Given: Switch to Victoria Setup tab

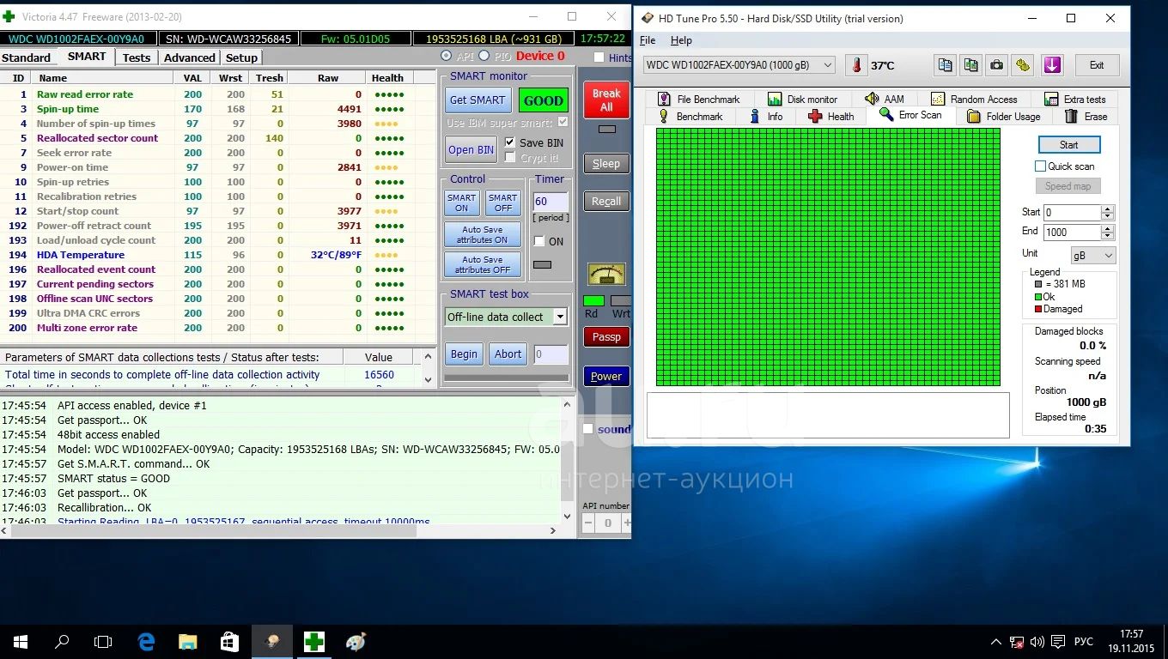Looking at the screenshot, I should coord(241,57).
